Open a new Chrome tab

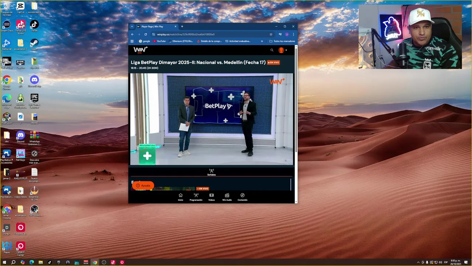click(182, 27)
